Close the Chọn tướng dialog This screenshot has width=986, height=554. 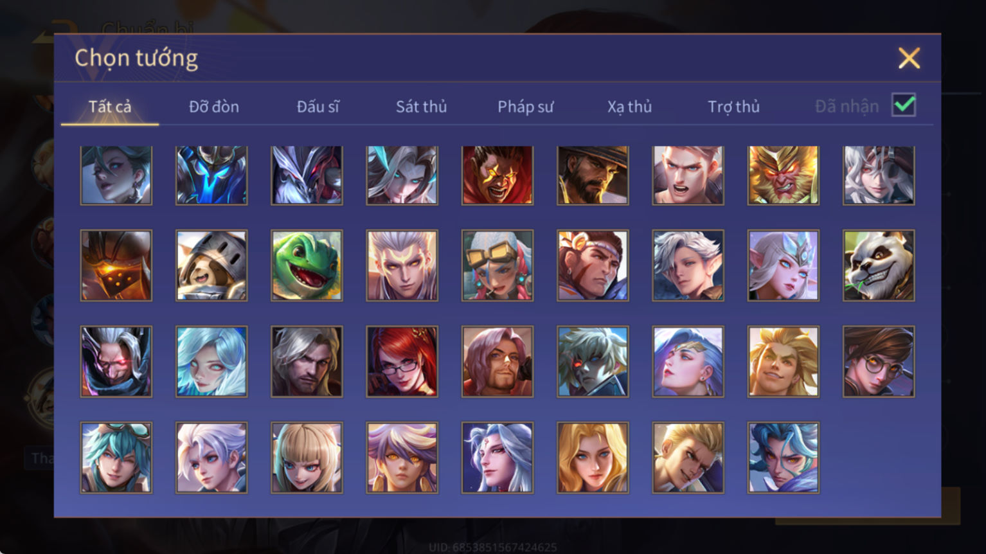tap(909, 58)
